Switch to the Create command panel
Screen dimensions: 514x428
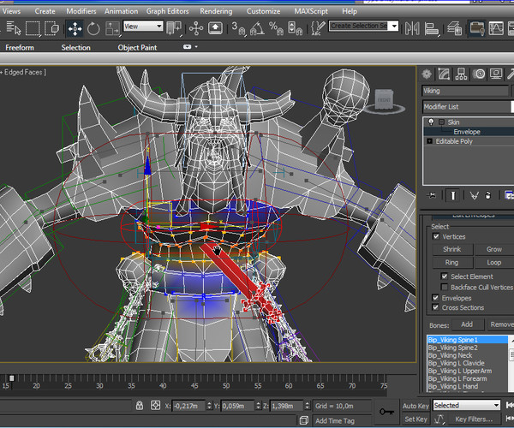[427, 74]
